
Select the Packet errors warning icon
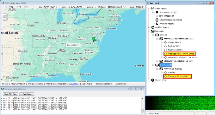click(x=153, y=80)
